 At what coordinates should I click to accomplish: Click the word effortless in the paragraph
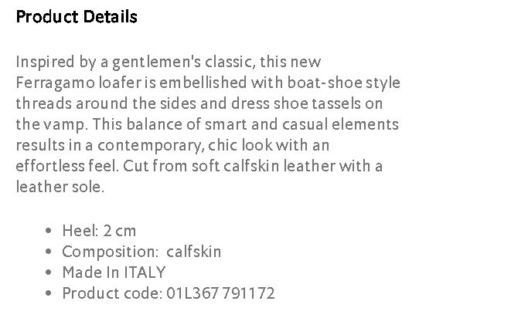pyautogui.click(x=47, y=166)
